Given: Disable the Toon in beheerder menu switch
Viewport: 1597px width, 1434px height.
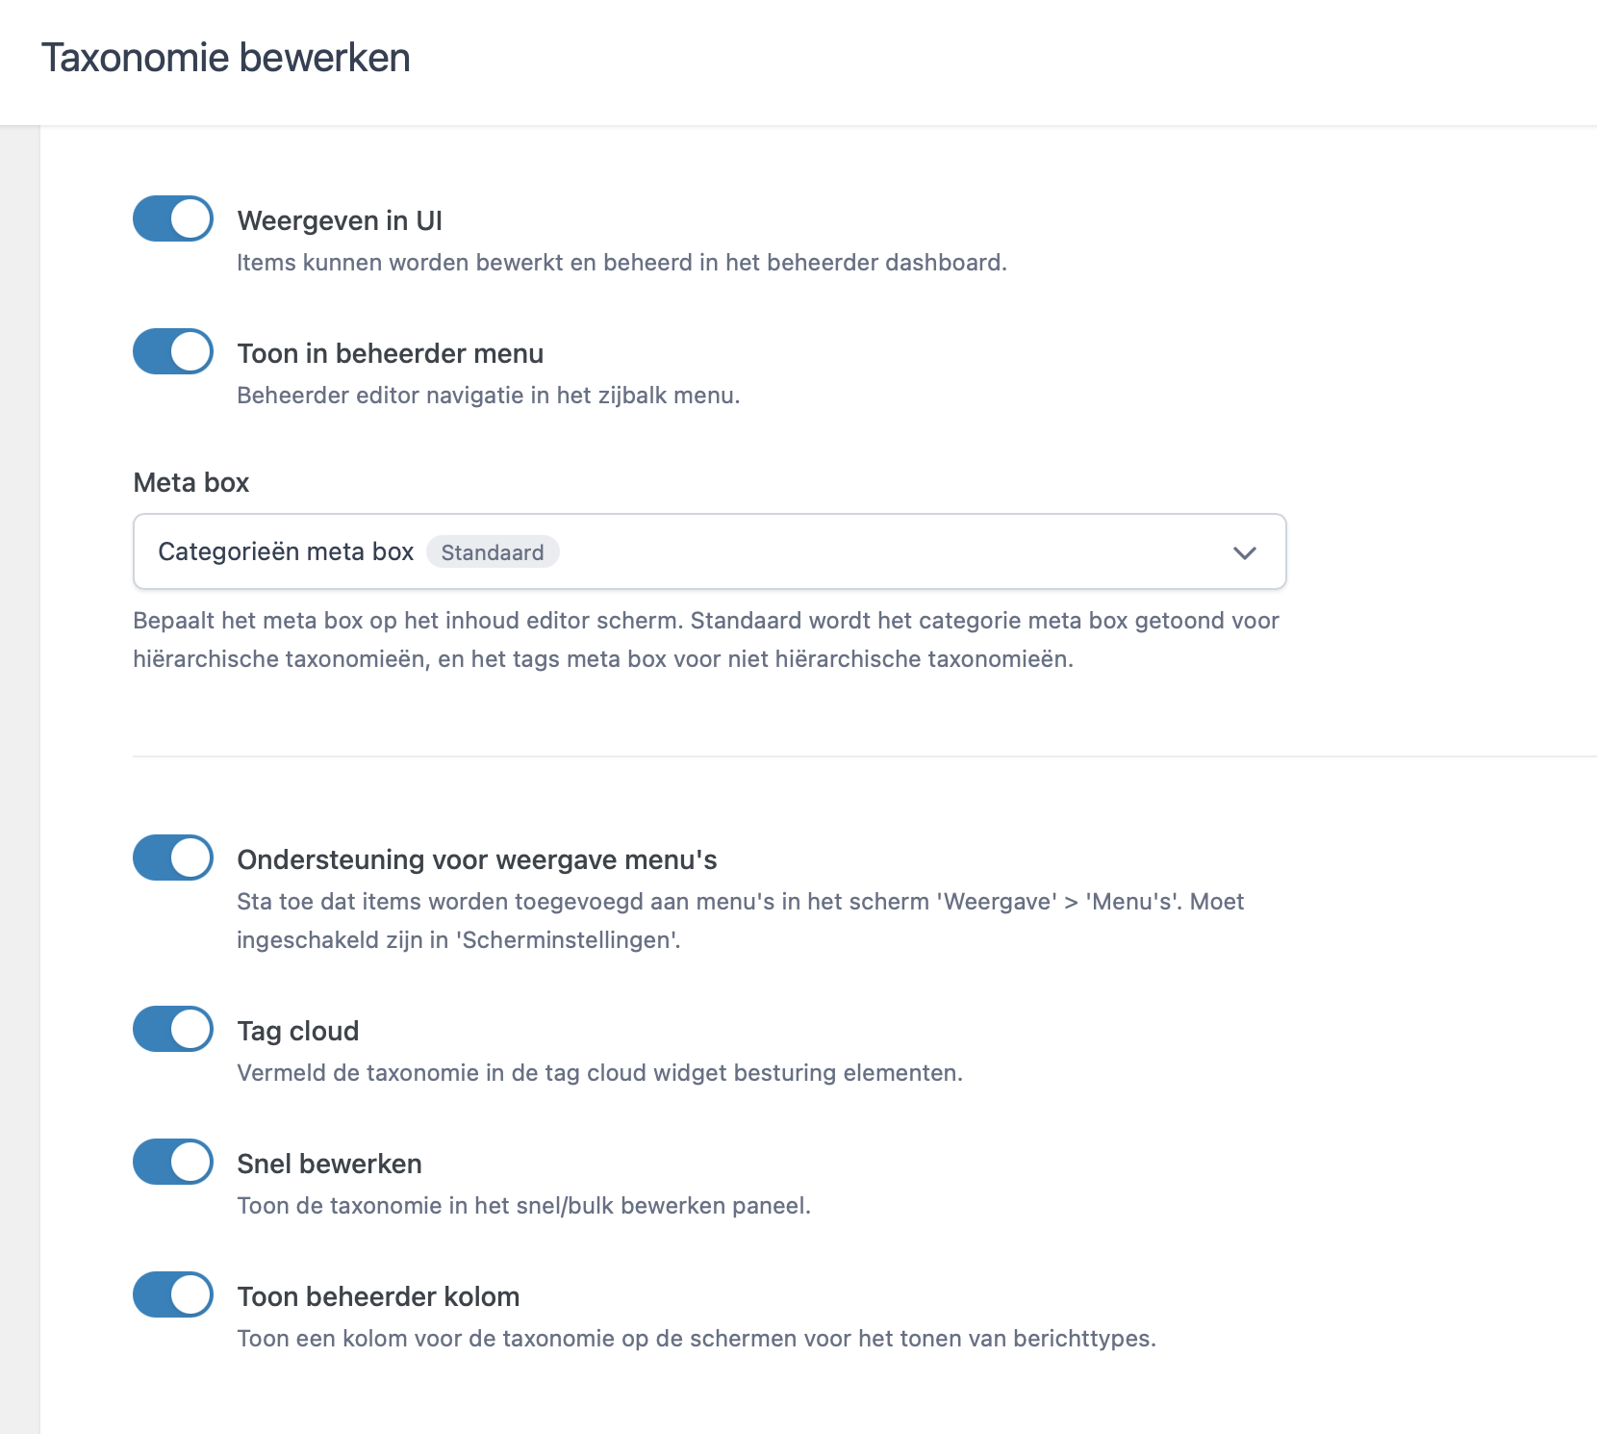Looking at the screenshot, I should 173,352.
